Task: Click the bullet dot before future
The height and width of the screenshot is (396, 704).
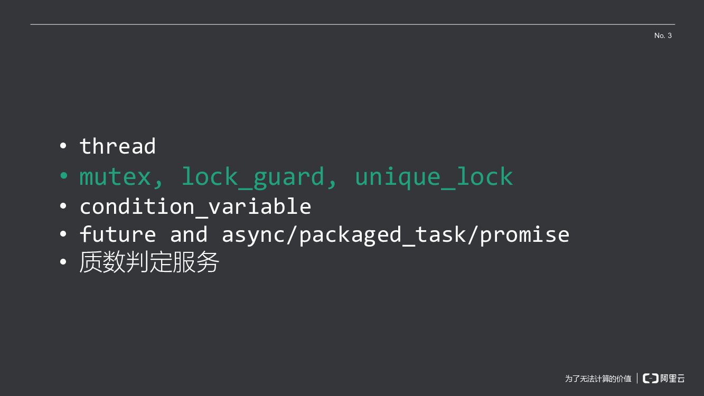Action: coord(63,233)
